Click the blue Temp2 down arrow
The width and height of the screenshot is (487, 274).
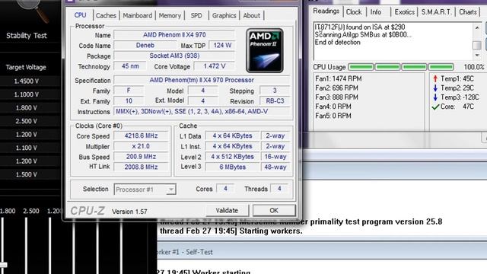tap(435, 88)
